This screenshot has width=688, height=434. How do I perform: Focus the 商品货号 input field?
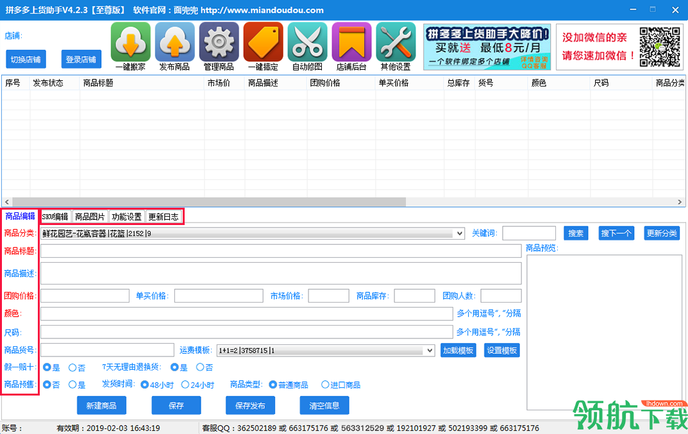(x=108, y=350)
